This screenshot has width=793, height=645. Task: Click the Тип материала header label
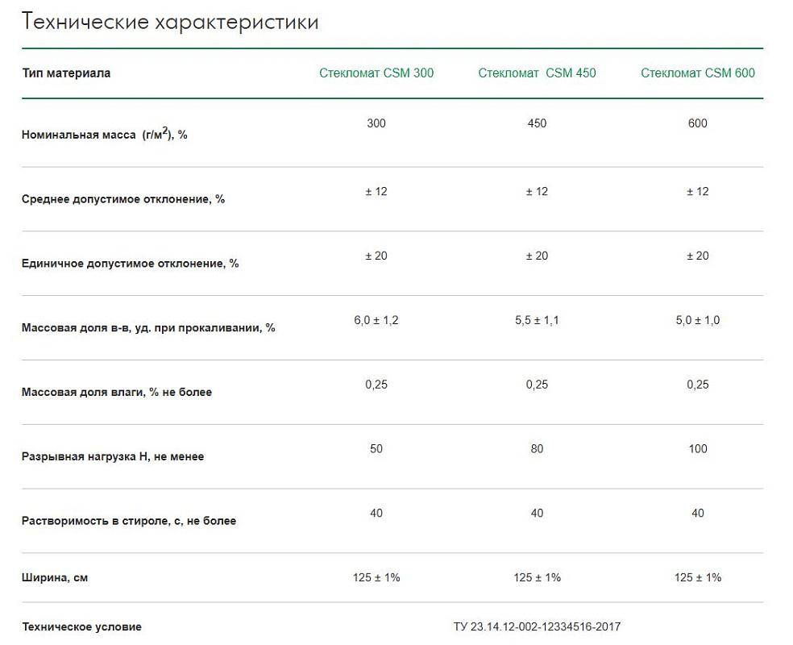tap(66, 73)
